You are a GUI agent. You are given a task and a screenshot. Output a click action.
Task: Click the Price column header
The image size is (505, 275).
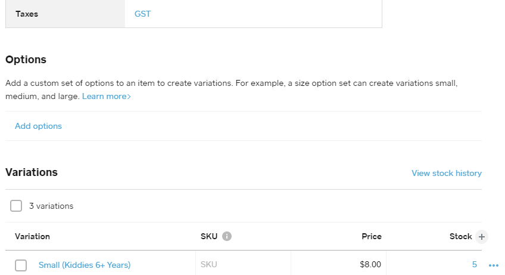coord(372,236)
